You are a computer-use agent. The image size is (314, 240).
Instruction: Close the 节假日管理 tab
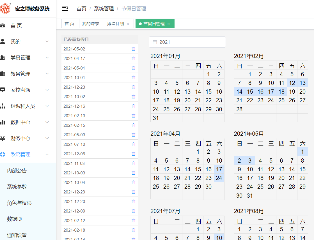[x=168, y=24]
